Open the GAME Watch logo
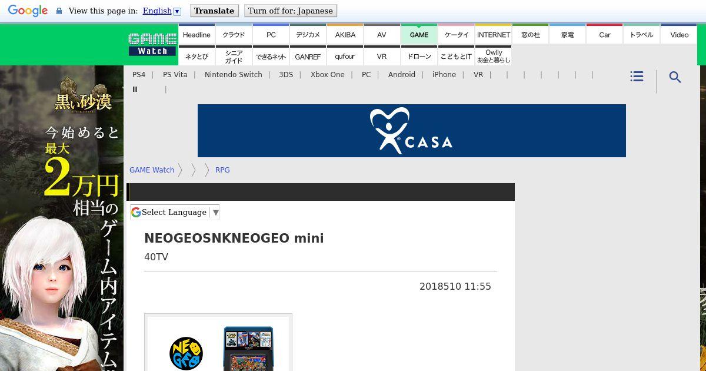 click(x=152, y=44)
